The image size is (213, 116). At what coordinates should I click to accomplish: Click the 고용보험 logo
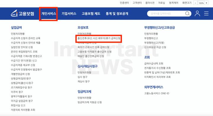point(22,13)
